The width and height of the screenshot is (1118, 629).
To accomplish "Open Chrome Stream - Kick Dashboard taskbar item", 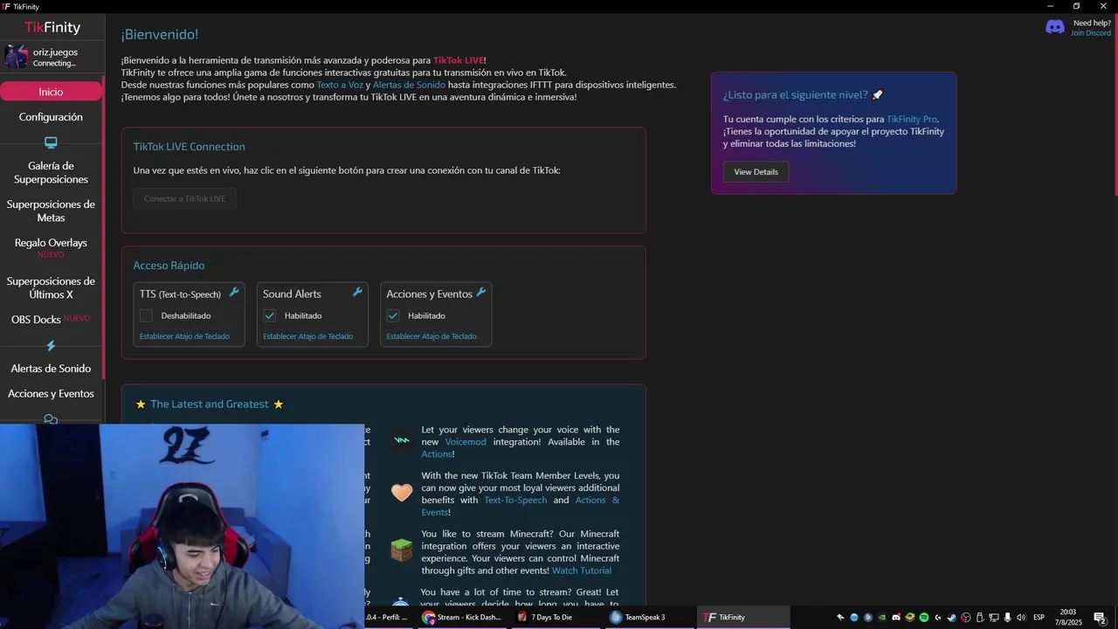I will (x=461, y=617).
